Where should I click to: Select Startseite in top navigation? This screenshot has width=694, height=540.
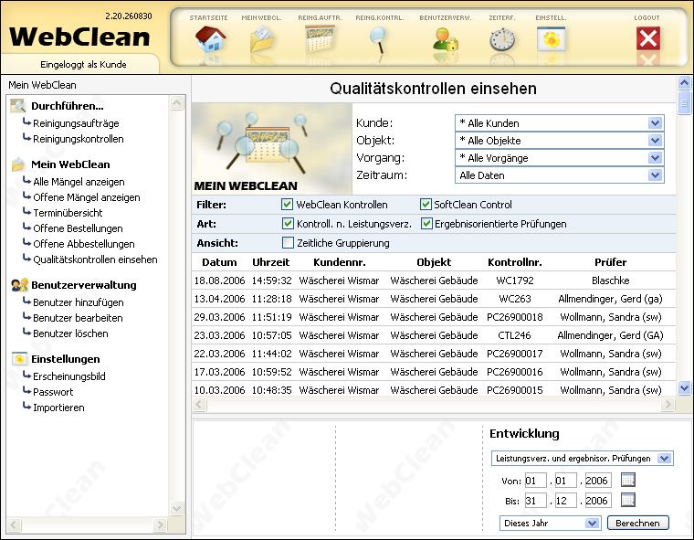point(208,17)
